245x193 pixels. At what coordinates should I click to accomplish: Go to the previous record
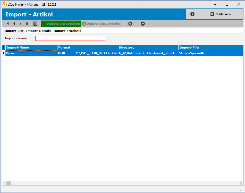(14, 23)
